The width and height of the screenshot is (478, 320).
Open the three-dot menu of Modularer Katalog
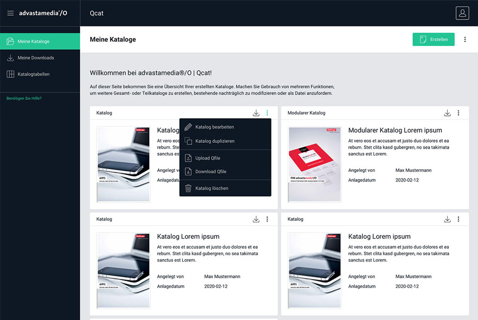pos(458,113)
